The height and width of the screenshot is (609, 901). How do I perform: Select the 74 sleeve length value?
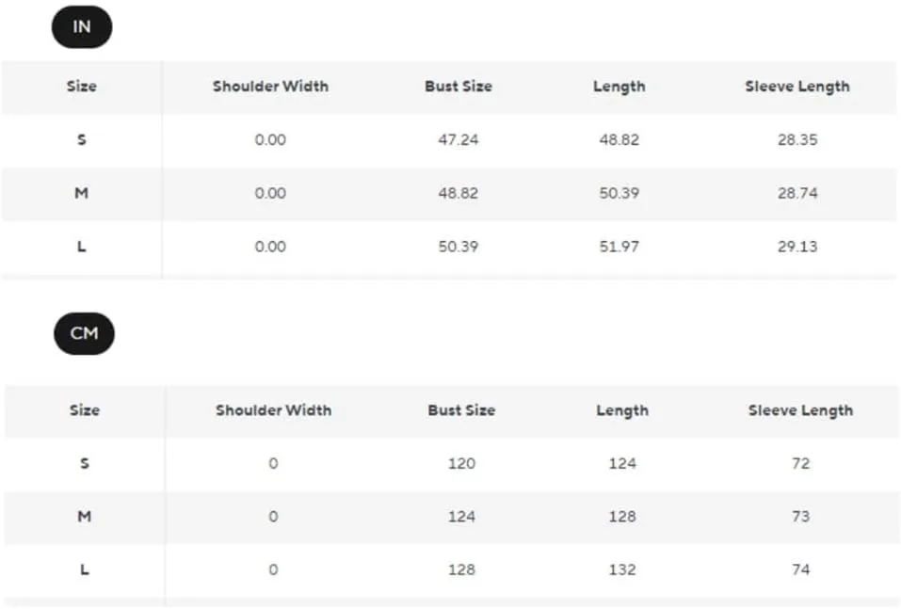800,569
